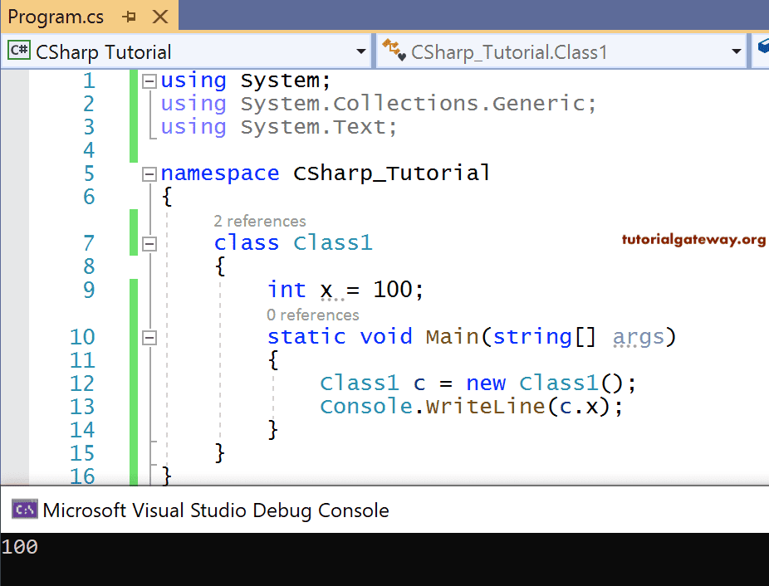Image resolution: width=769 pixels, height=586 pixels.
Task: Open the 2 references CodeLens link
Action: click(x=259, y=221)
